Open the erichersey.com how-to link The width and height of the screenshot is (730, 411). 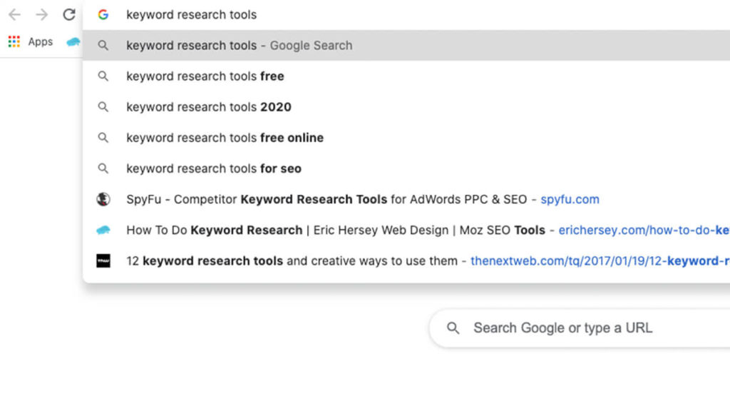pos(643,230)
